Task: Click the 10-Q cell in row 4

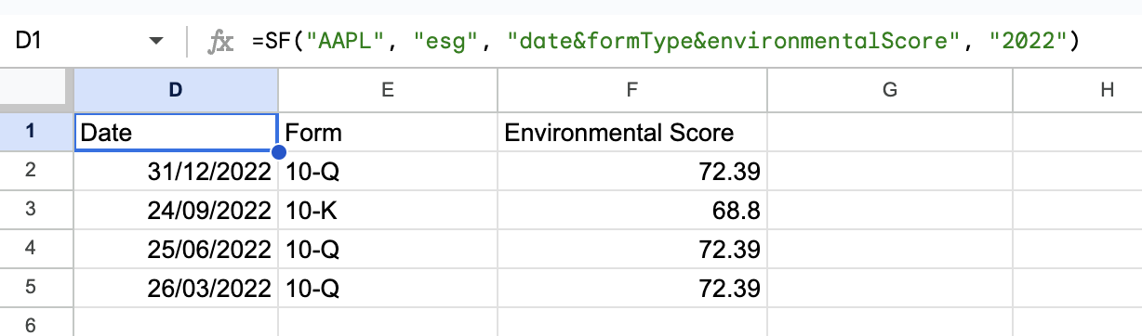Action: tap(388, 249)
